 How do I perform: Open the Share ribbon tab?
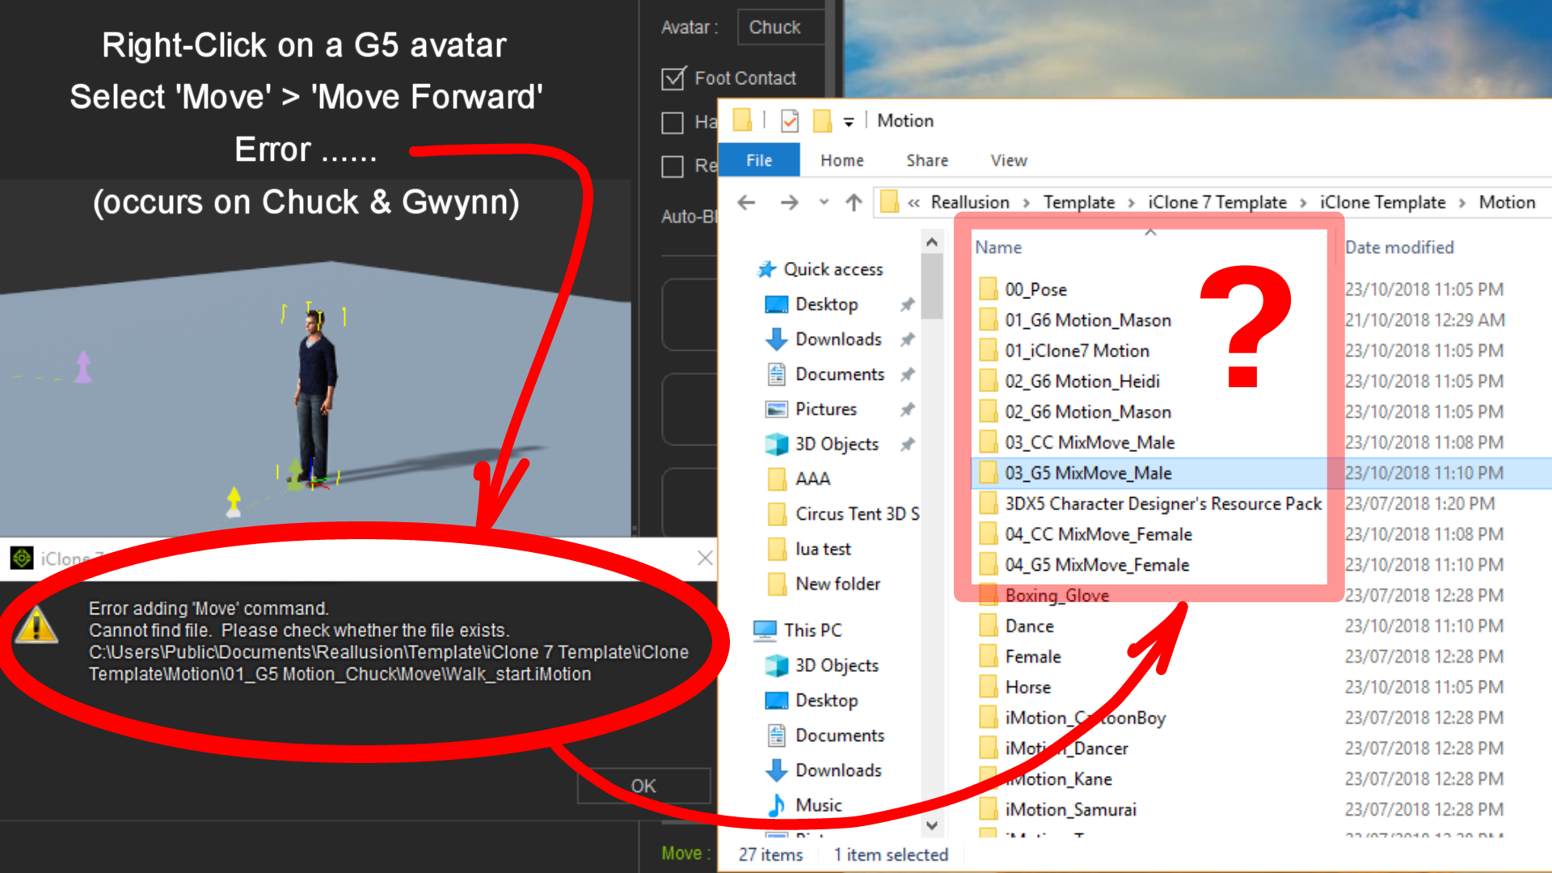[927, 160]
